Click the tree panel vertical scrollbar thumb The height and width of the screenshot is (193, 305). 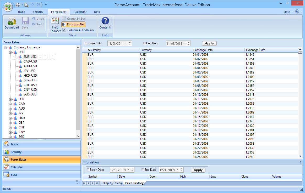[78, 89]
